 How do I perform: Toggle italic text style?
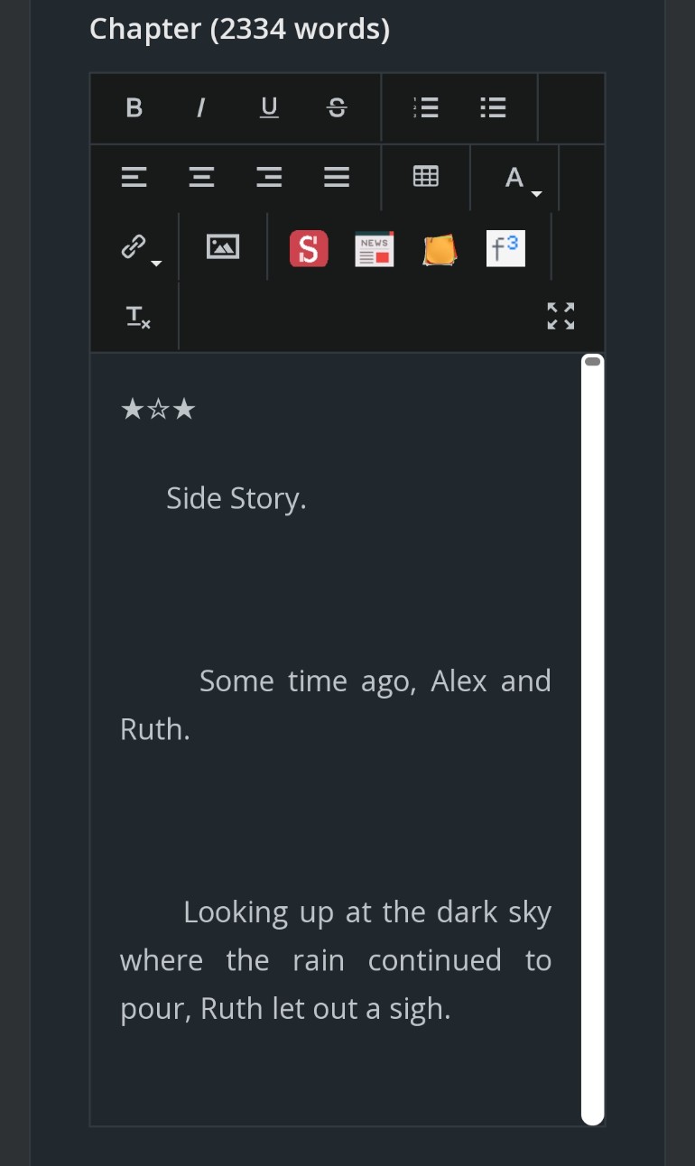pos(200,108)
